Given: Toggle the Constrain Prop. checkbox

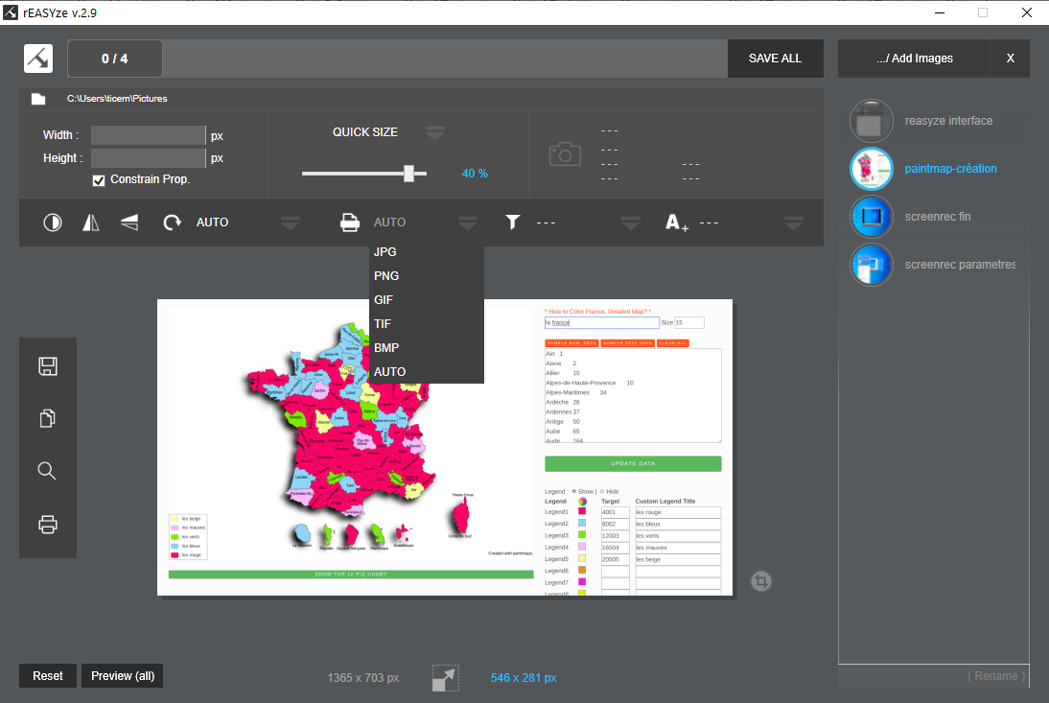Looking at the screenshot, I should tap(99, 180).
